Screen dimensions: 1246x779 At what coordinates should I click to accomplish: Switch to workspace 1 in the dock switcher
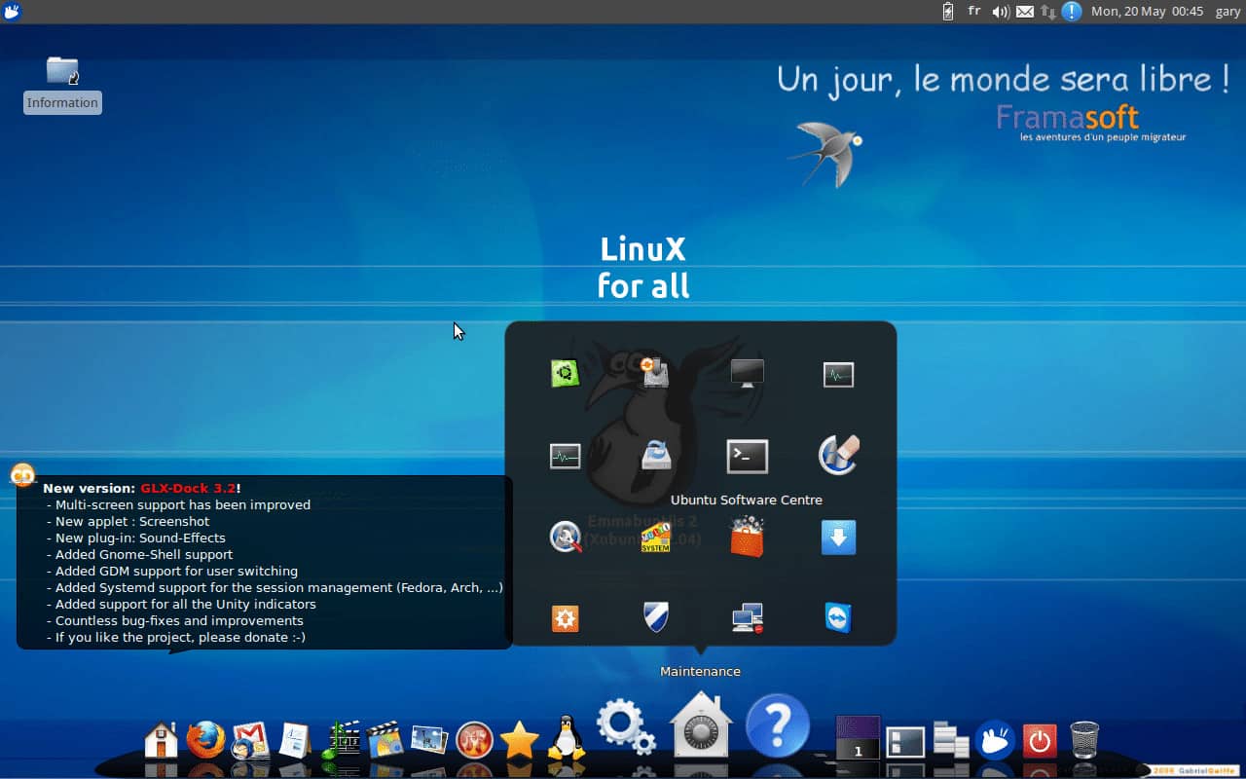(x=858, y=750)
